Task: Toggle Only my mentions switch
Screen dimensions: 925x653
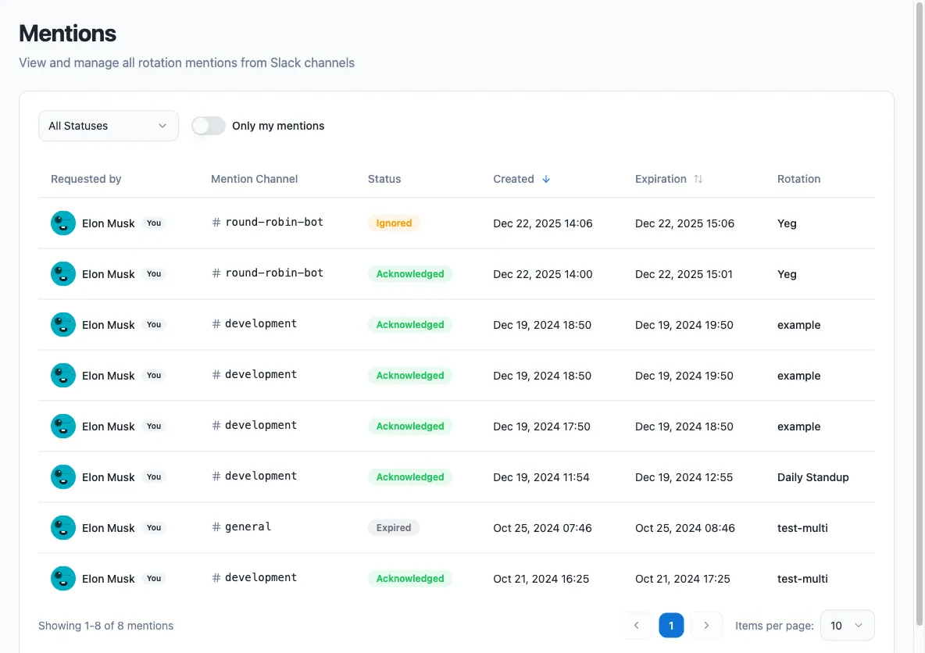Action: (209, 126)
